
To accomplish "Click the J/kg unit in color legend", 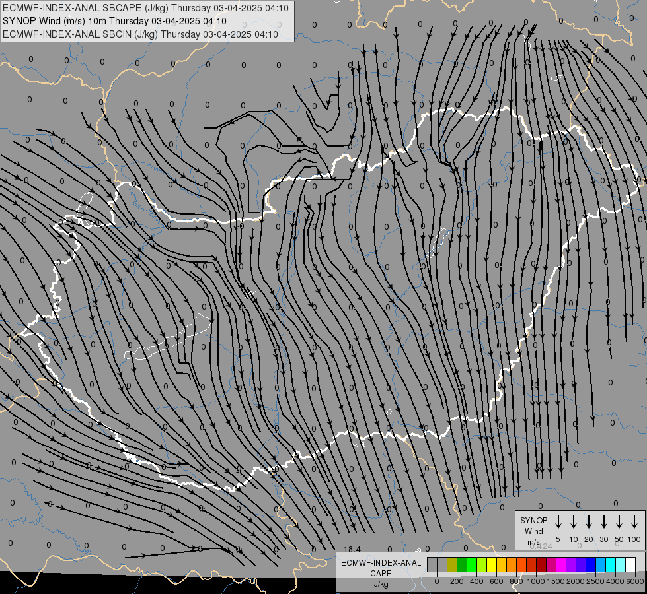I will 381,583.
